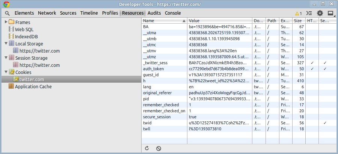Select the lang cookie row
Screen dimensions: 338x154
(x=240, y=87)
